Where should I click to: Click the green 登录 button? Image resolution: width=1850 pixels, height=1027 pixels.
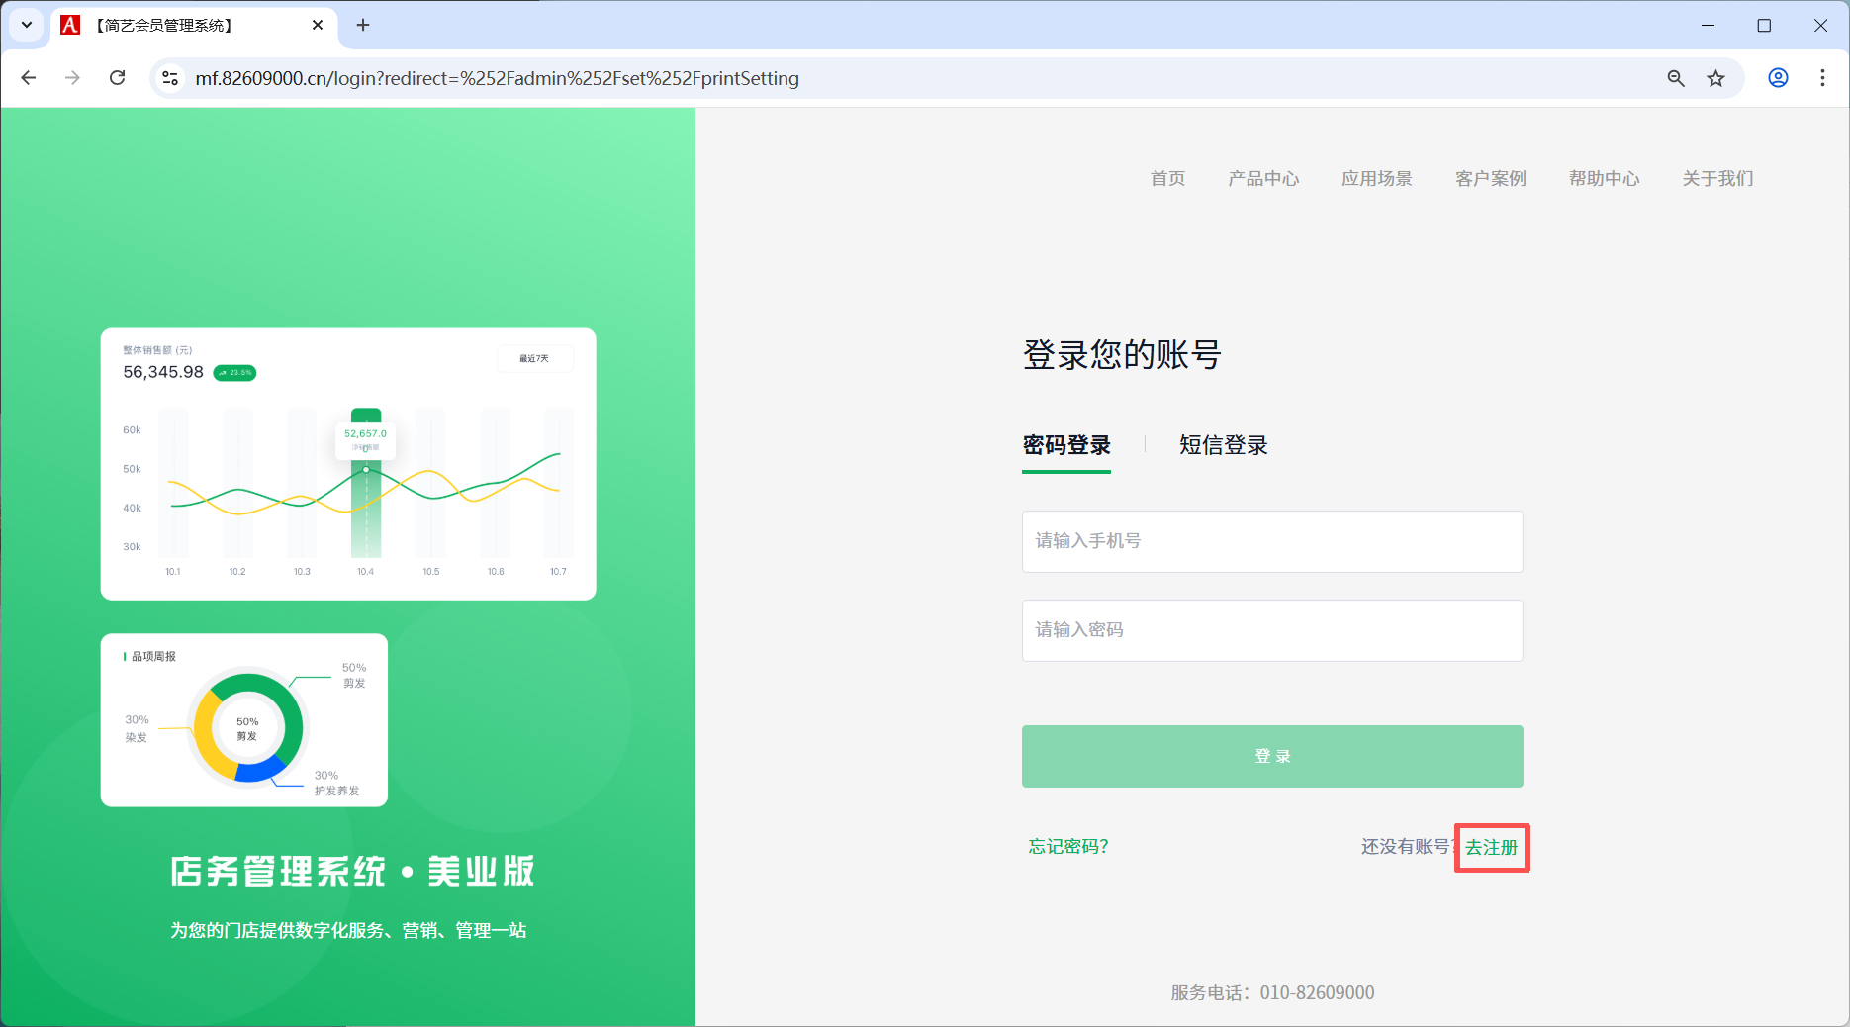coord(1272,757)
